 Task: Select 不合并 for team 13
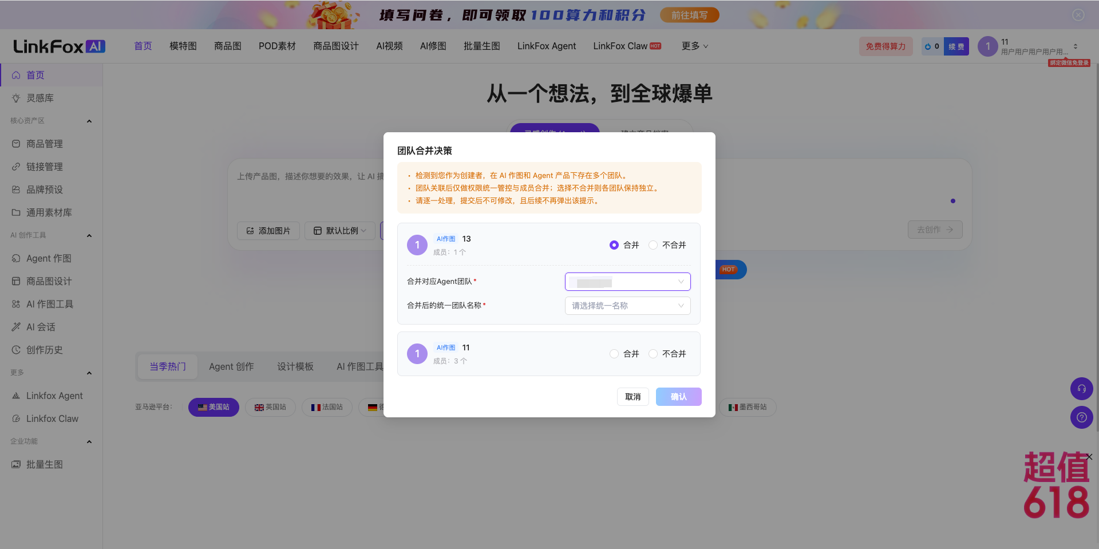point(653,245)
